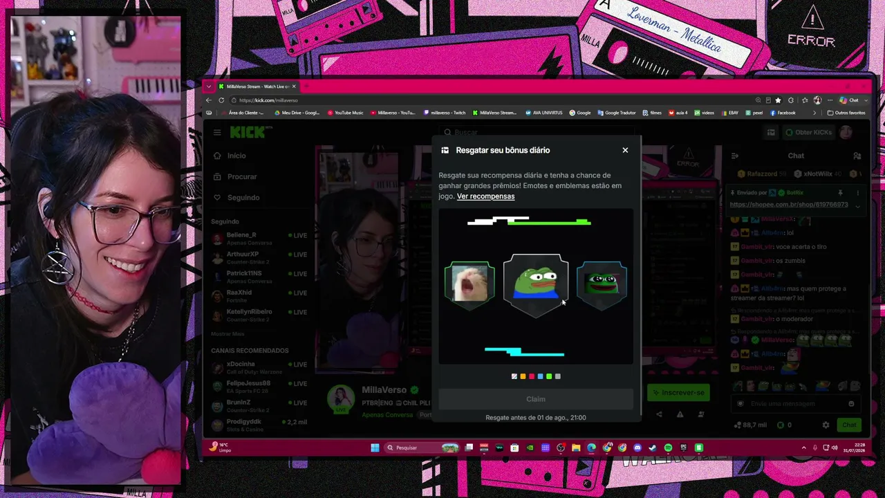
Task: Open the AVA UNIVIRTUS bookmark
Action: pyautogui.click(x=543, y=113)
